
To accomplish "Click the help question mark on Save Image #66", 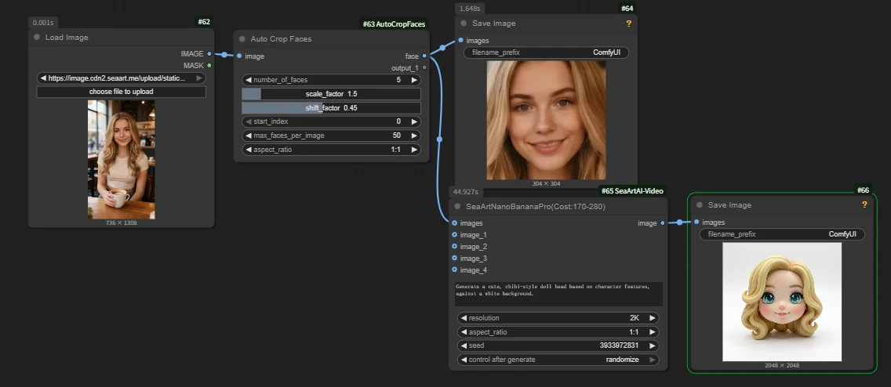I will pos(864,204).
